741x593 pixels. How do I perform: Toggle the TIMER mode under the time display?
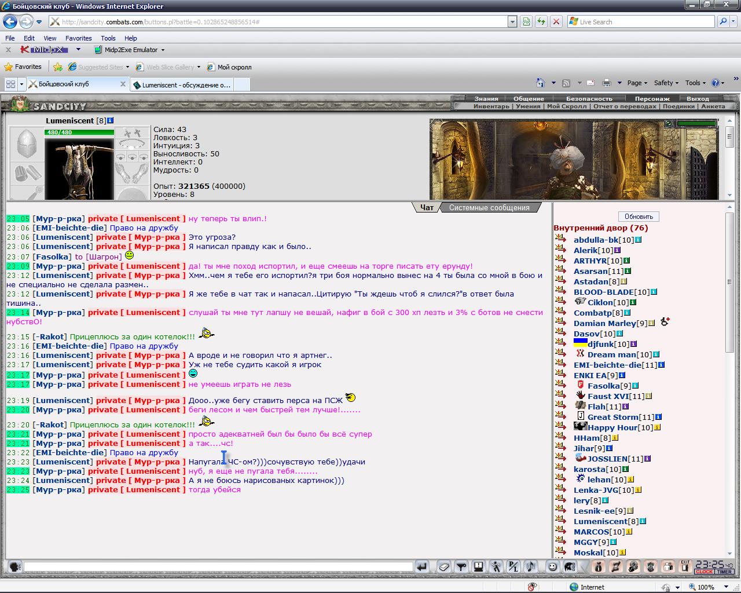click(724, 572)
